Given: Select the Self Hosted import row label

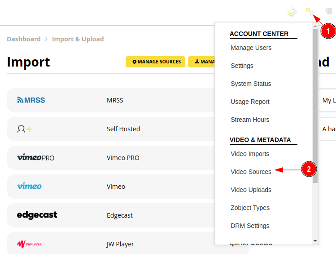Looking at the screenshot, I should click(123, 129).
